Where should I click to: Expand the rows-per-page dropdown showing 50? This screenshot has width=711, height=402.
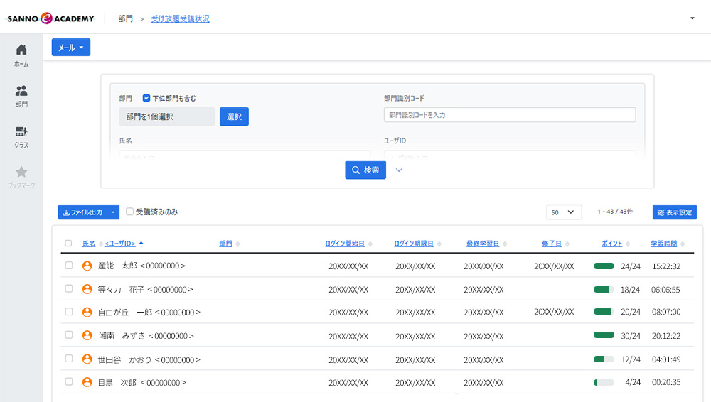point(564,212)
